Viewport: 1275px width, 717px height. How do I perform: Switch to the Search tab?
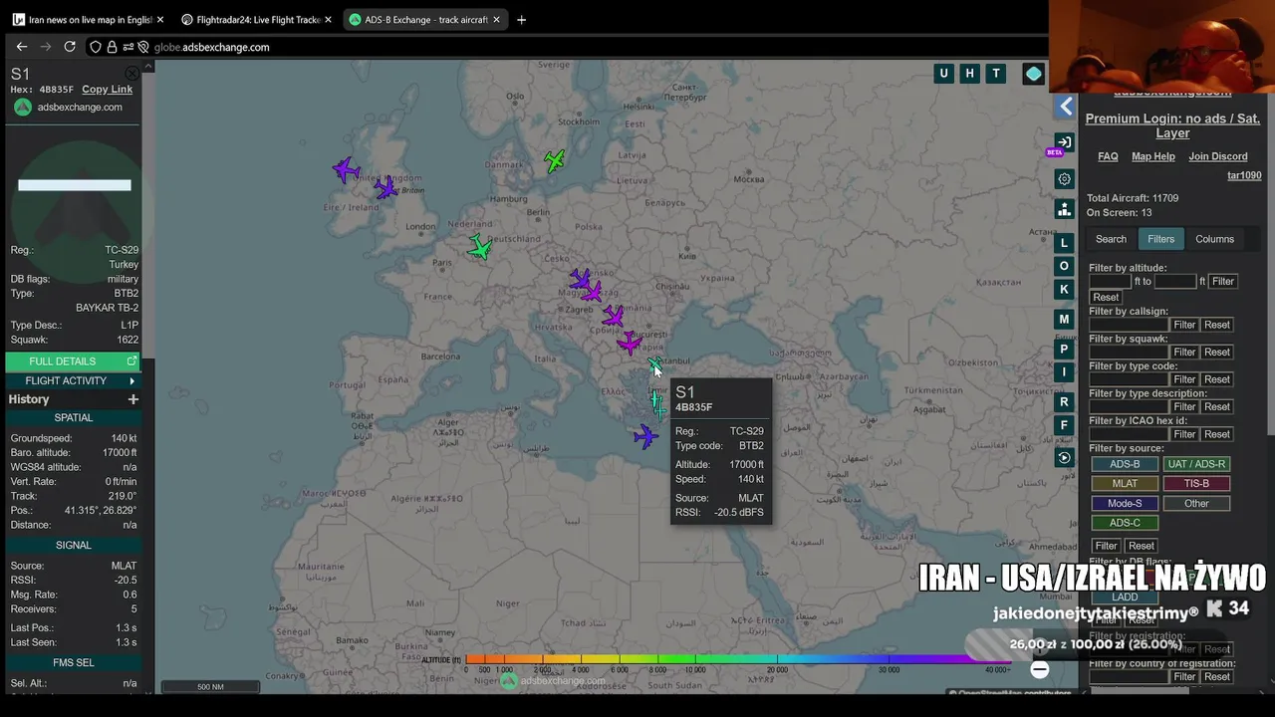pyautogui.click(x=1111, y=239)
